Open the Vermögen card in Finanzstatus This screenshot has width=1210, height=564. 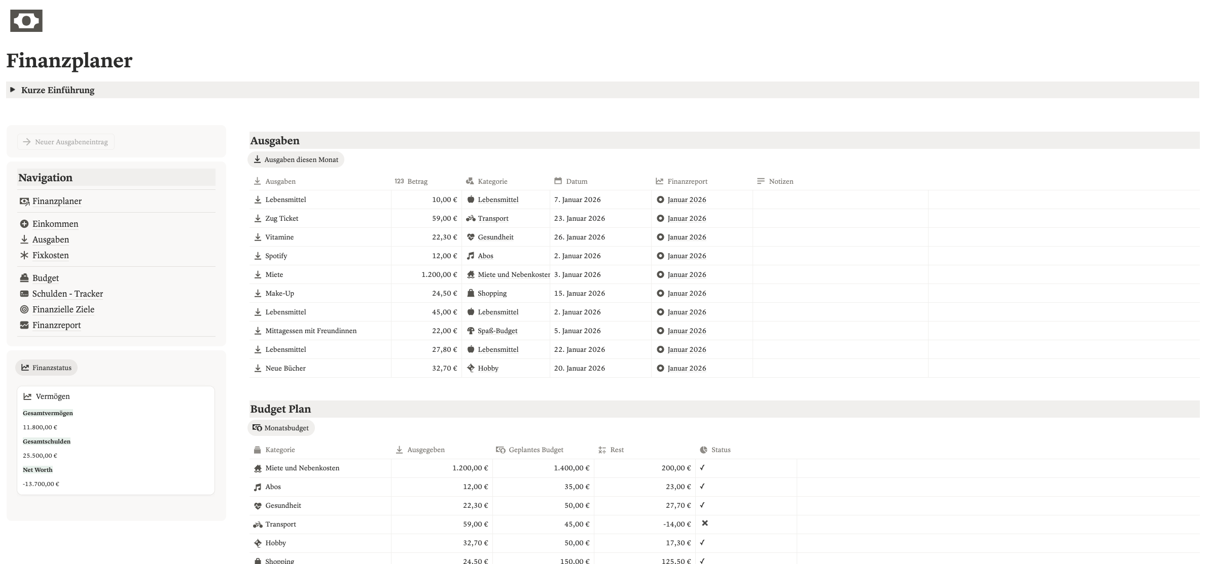click(53, 396)
